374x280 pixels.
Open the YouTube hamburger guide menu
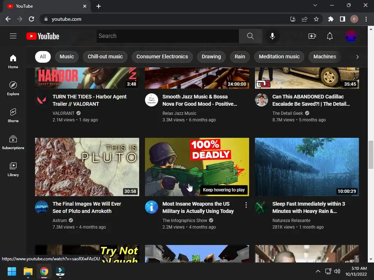pyautogui.click(x=13, y=36)
